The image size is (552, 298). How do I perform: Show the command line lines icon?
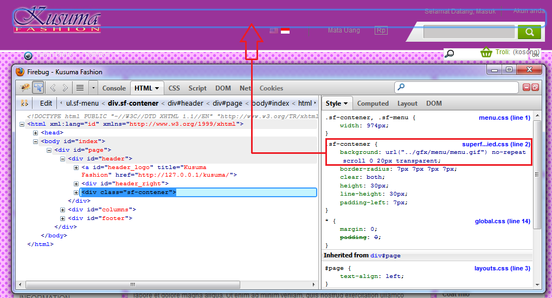(x=80, y=88)
